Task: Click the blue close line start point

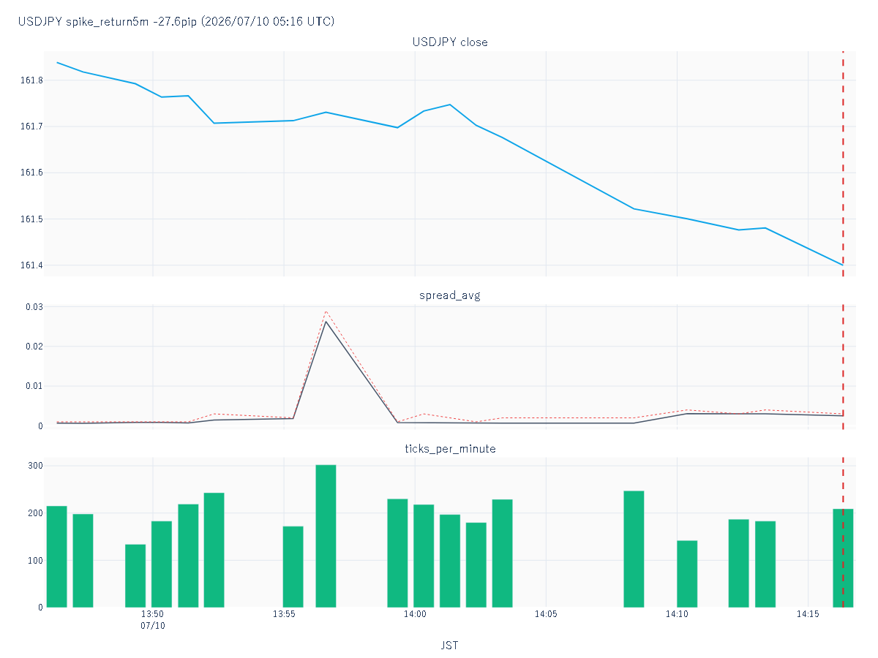Action: [57, 63]
